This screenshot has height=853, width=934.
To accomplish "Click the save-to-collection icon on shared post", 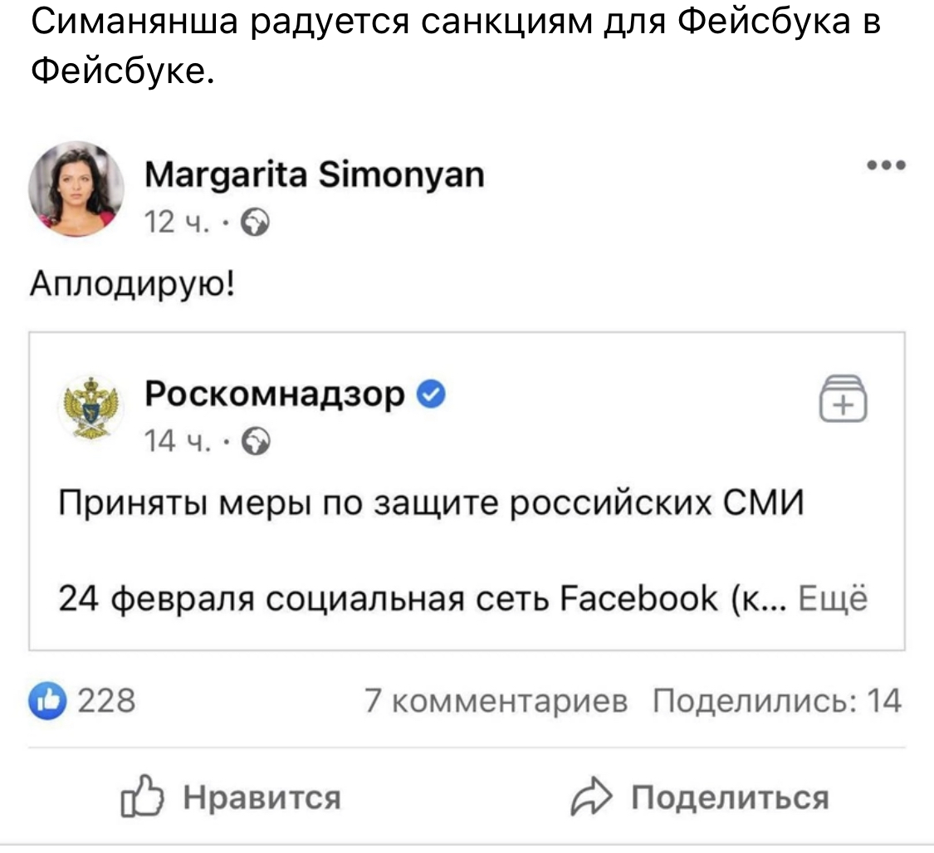I will click(x=843, y=398).
